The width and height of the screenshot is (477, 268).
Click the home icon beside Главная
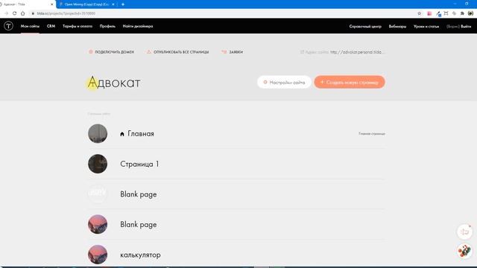pyautogui.click(x=122, y=134)
